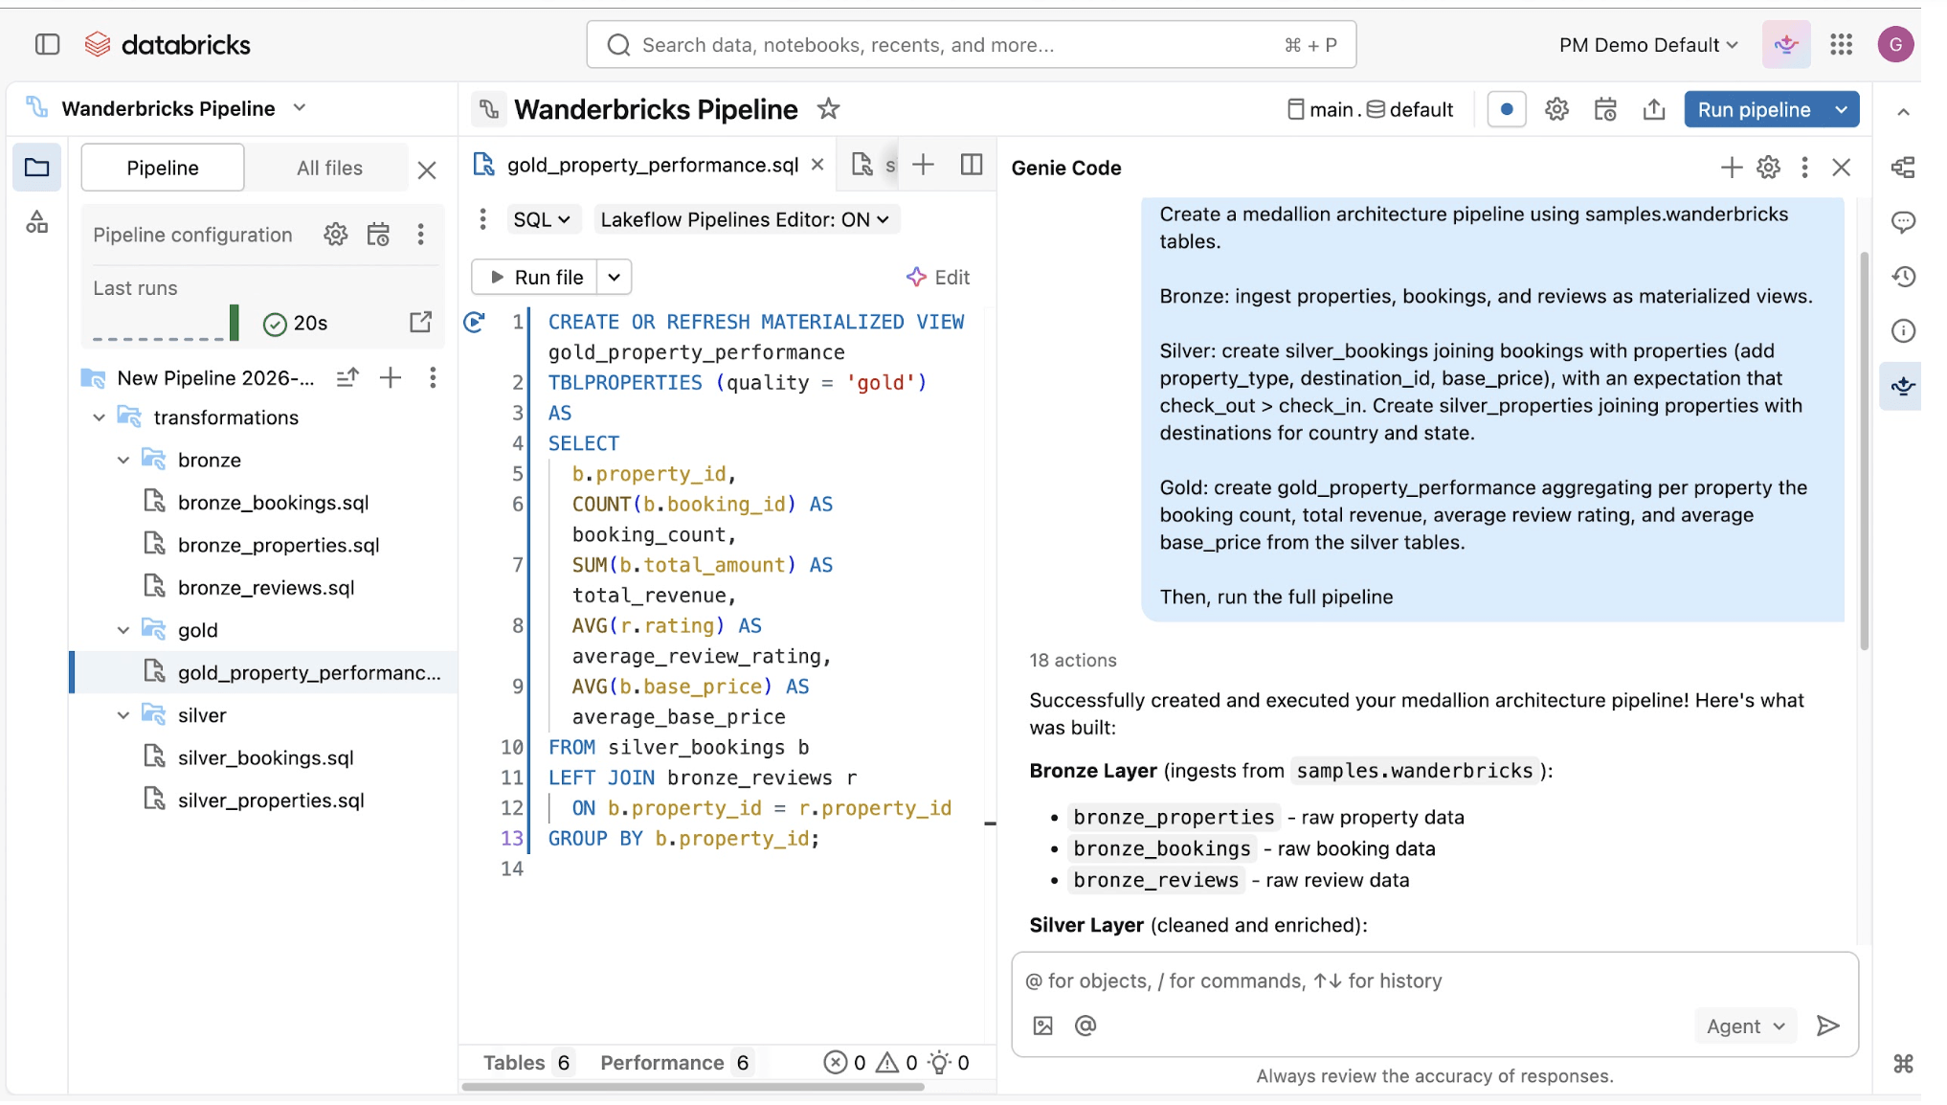Click the Edit with AI button
Screen dimensions: 1947x1105
point(937,277)
